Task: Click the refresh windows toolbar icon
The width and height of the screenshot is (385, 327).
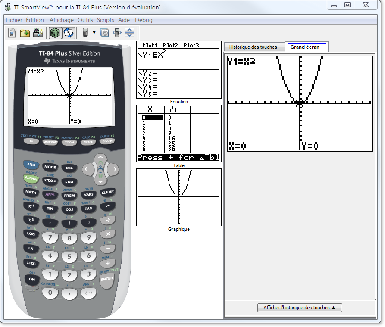Action: [105, 33]
